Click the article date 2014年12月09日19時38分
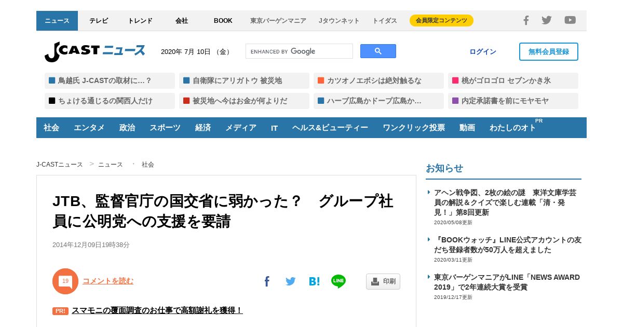 (91, 245)
